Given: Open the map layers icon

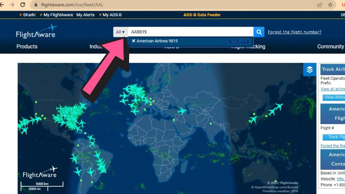Looking at the screenshot, I should click(310, 70).
